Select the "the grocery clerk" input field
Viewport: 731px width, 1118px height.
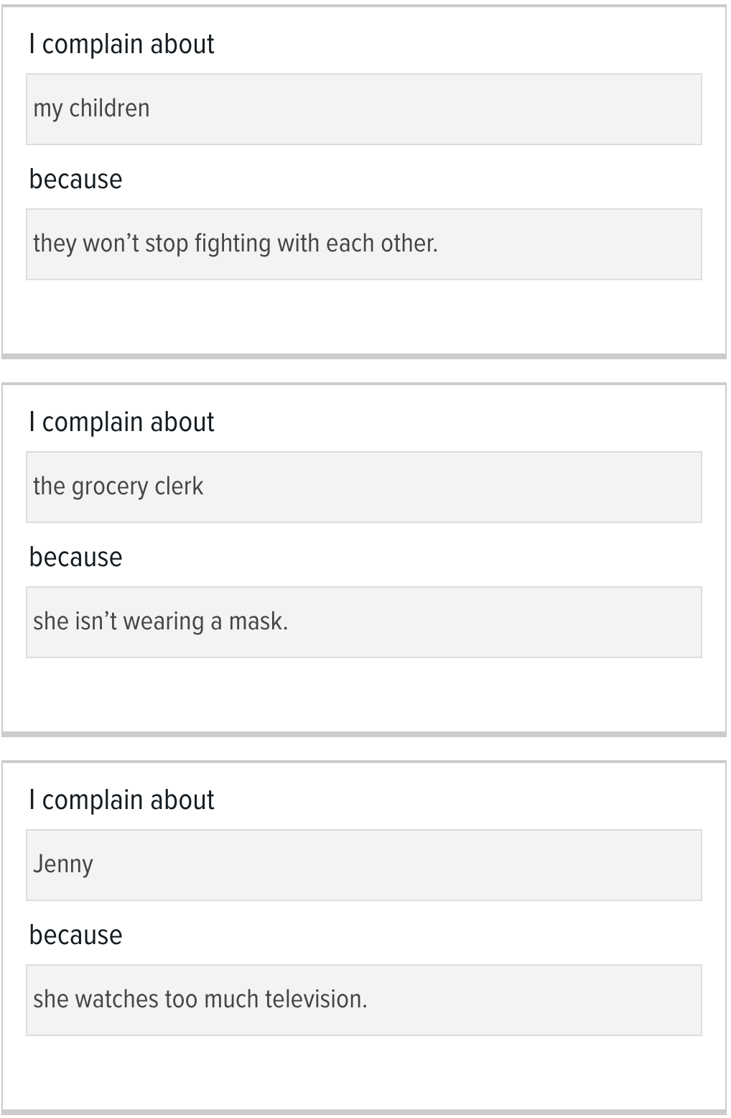coord(363,487)
